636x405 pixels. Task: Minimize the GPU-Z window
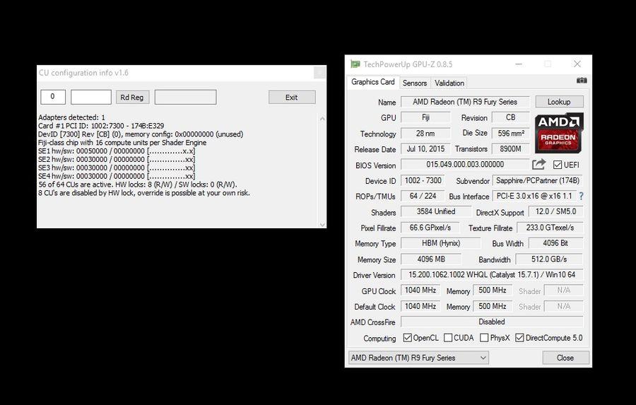pyautogui.click(x=519, y=64)
